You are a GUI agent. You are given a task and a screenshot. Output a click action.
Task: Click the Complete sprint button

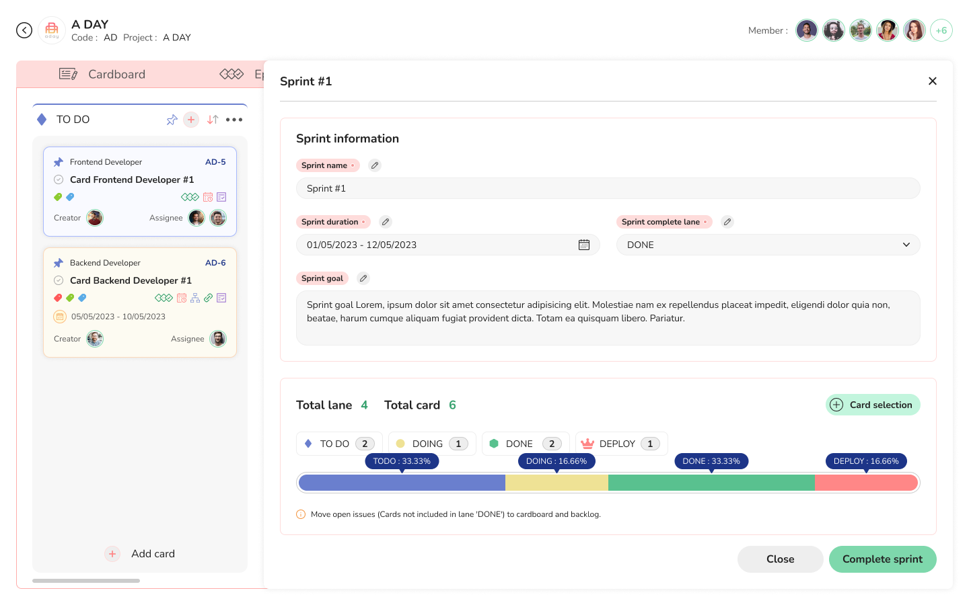click(x=882, y=559)
